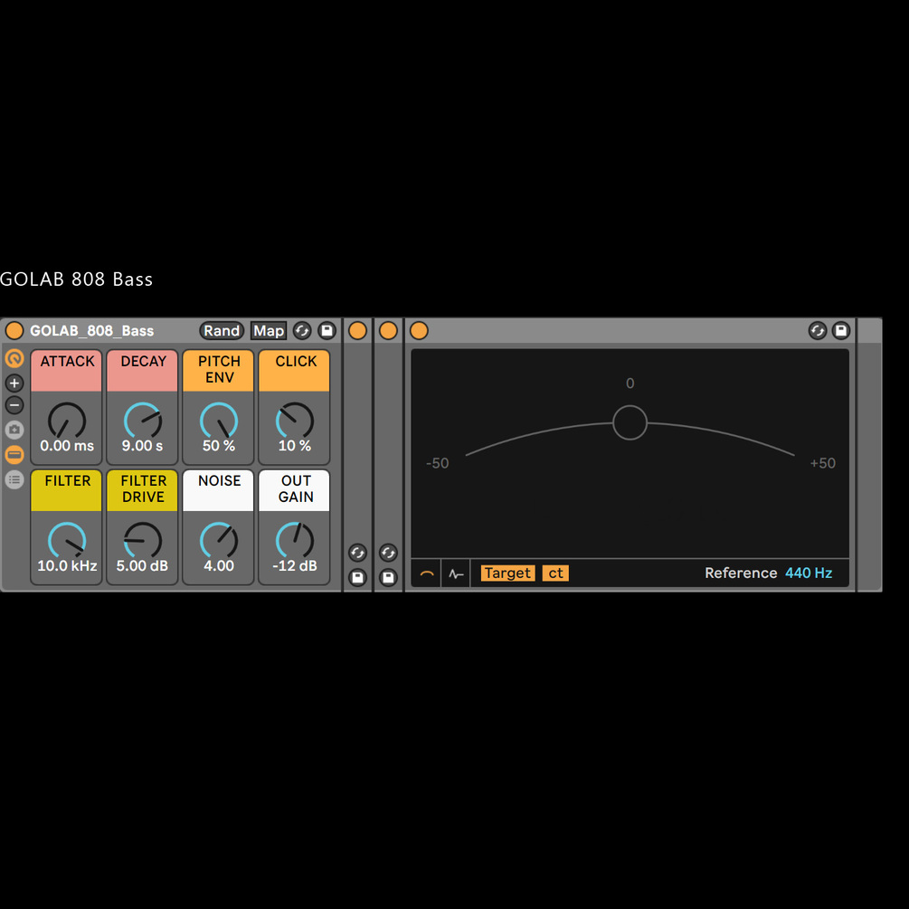Click the hot-swap icon on the Tuner device
The width and height of the screenshot is (909, 909).
[818, 330]
